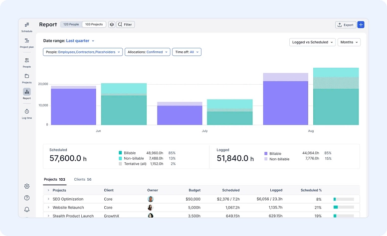Click the Log time clock icon
387x236 pixels.
(27, 112)
